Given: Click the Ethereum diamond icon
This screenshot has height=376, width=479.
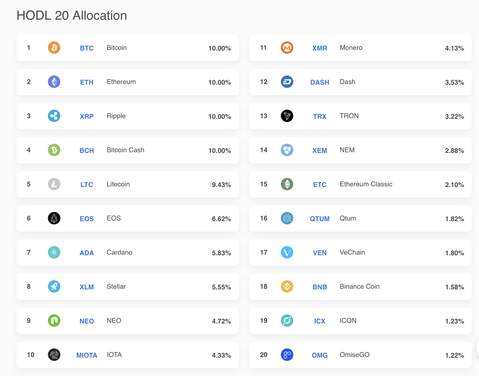Looking at the screenshot, I should 54,82.
